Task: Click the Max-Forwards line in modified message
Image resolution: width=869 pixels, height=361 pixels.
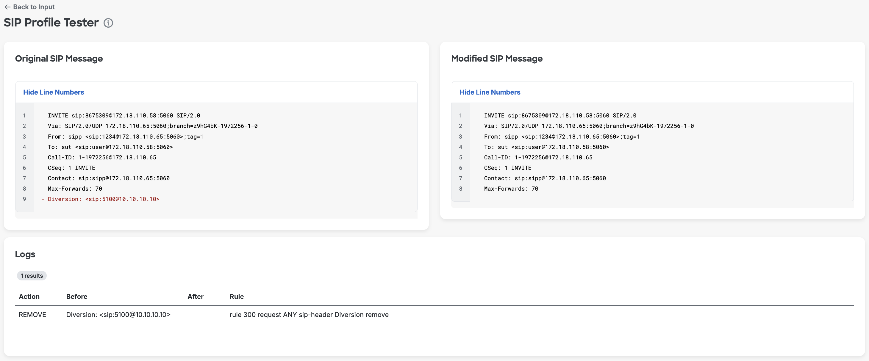Action: pyautogui.click(x=511, y=189)
